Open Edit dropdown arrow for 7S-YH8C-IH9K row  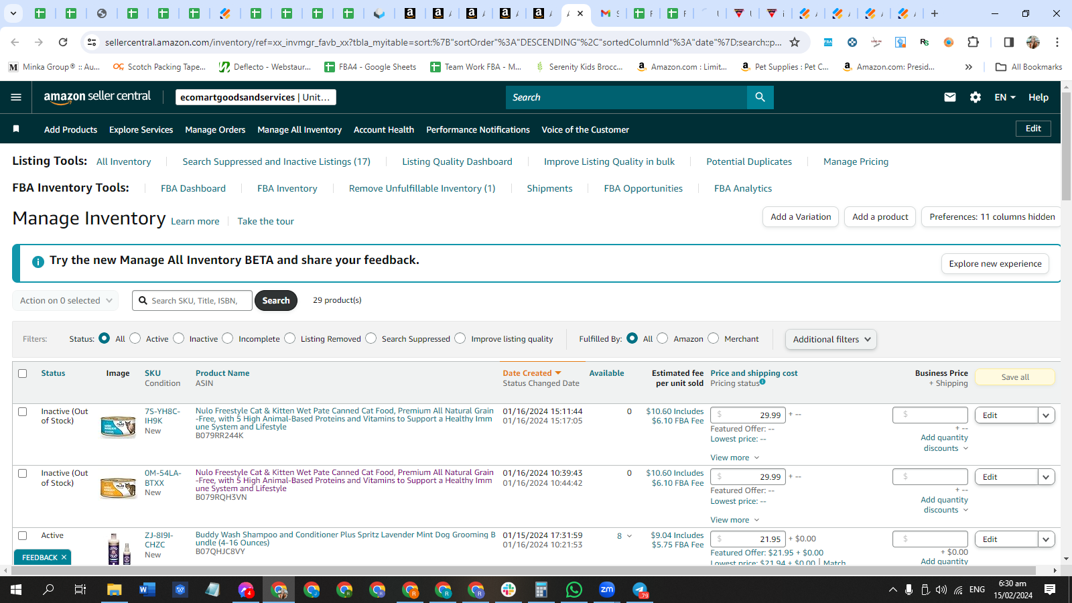[x=1047, y=415]
